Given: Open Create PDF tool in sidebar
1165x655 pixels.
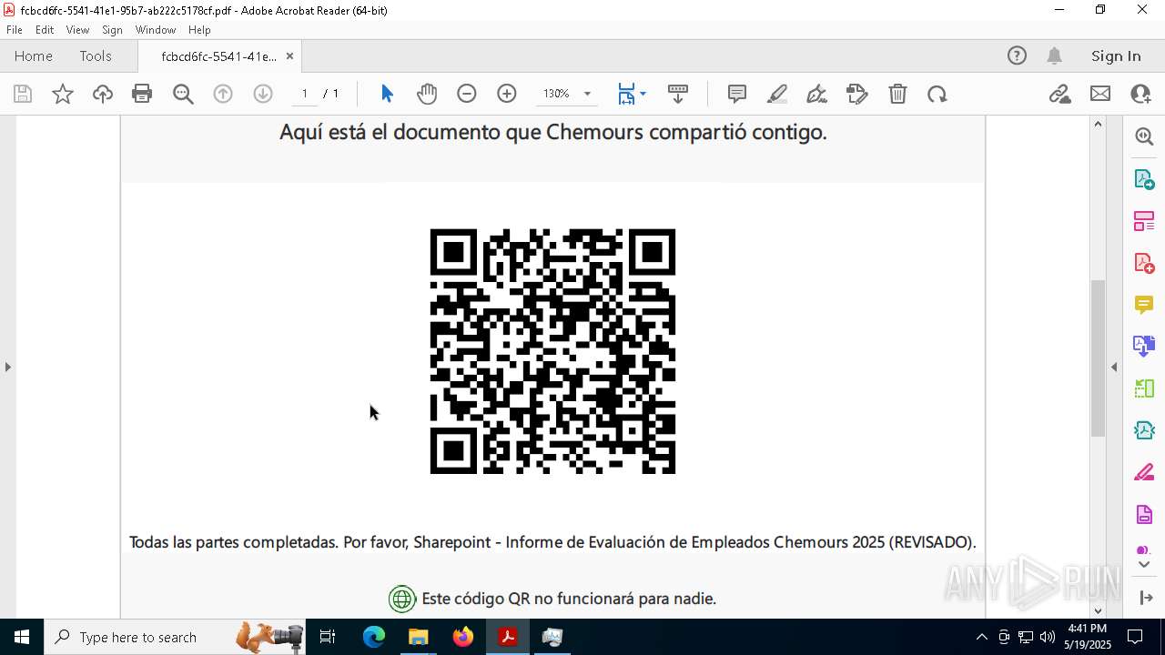Looking at the screenshot, I should pyautogui.click(x=1144, y=263).
